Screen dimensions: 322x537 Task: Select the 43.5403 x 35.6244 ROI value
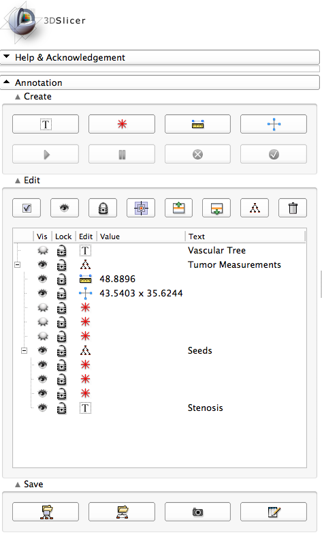(141, 293)
